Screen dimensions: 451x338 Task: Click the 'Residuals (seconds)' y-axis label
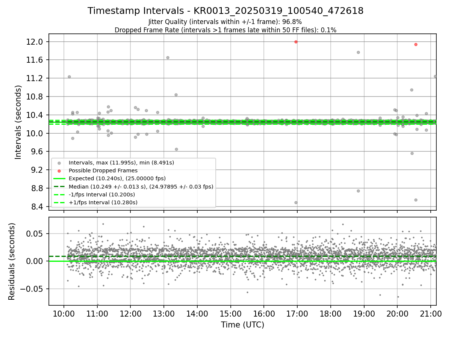click(12, 261)
